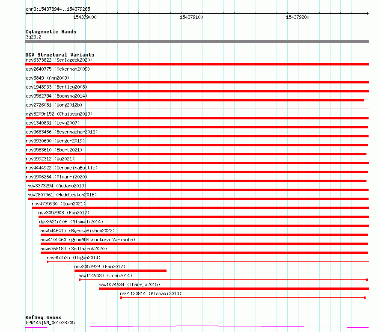Open variant dgv6209n152 (Chaisson2019)
381x332 pixels.
tap(59, 114)
